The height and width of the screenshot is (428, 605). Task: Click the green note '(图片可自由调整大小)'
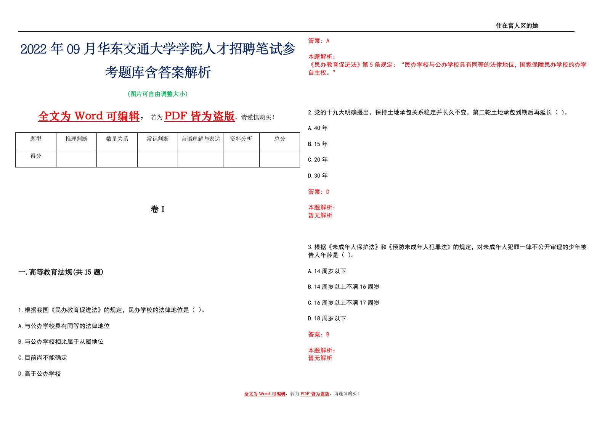click(x=158, y=94)
